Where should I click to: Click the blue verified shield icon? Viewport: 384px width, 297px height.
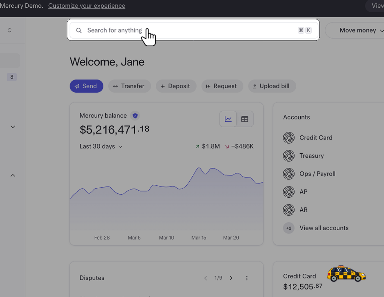click(135, 116)
